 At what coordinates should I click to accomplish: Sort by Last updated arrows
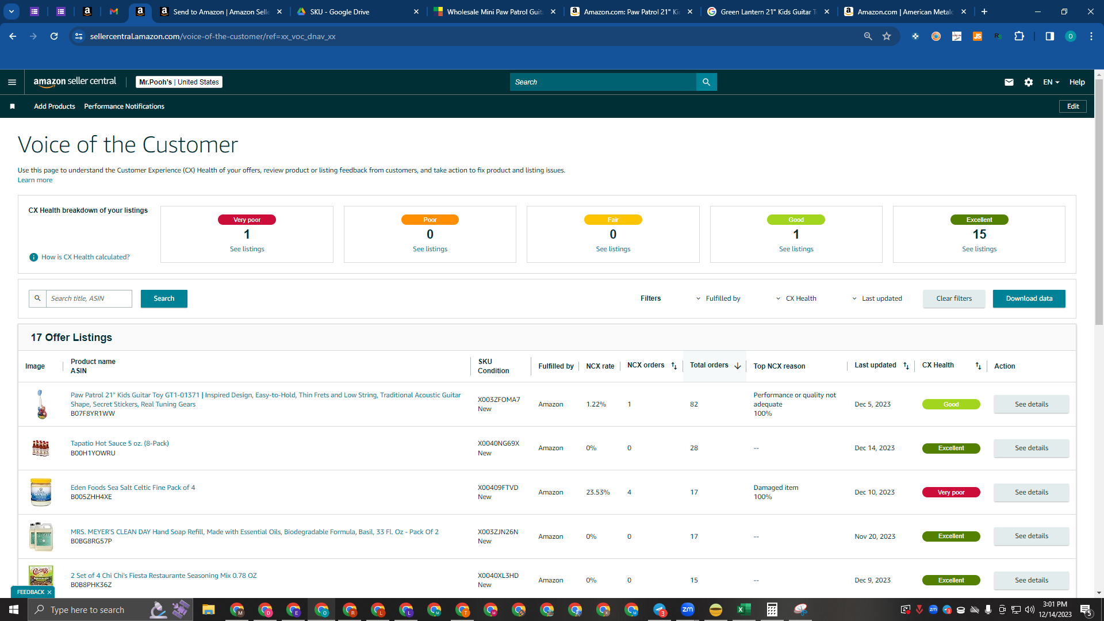pos(906,366)
